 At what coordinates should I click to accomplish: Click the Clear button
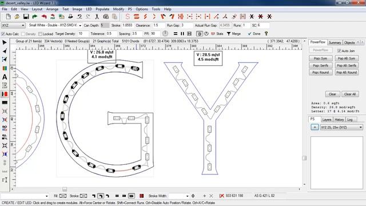pyautogui.click(x=332, y=94)
